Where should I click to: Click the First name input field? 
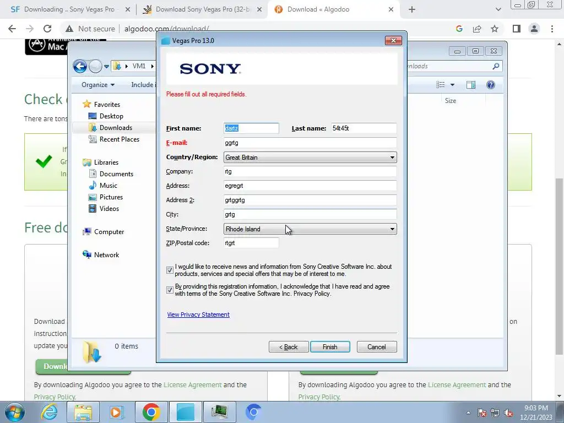point(251,128)
